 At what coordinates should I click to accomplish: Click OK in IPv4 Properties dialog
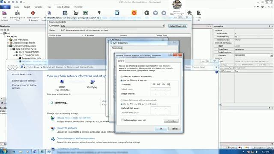coord(161,129)
